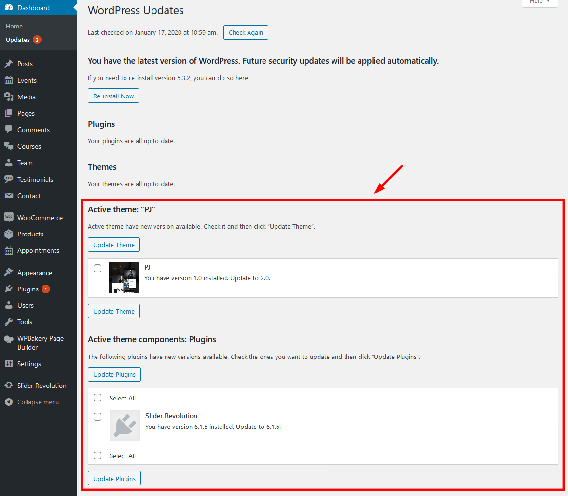568x496 pixels.
Task: Click Update Theme button below theme list
Action: (x=114, y=311)
